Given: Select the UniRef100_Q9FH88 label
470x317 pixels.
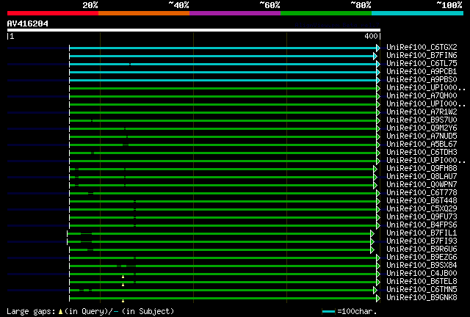Looking at the screenshot, I should click(x=422, y=169).
